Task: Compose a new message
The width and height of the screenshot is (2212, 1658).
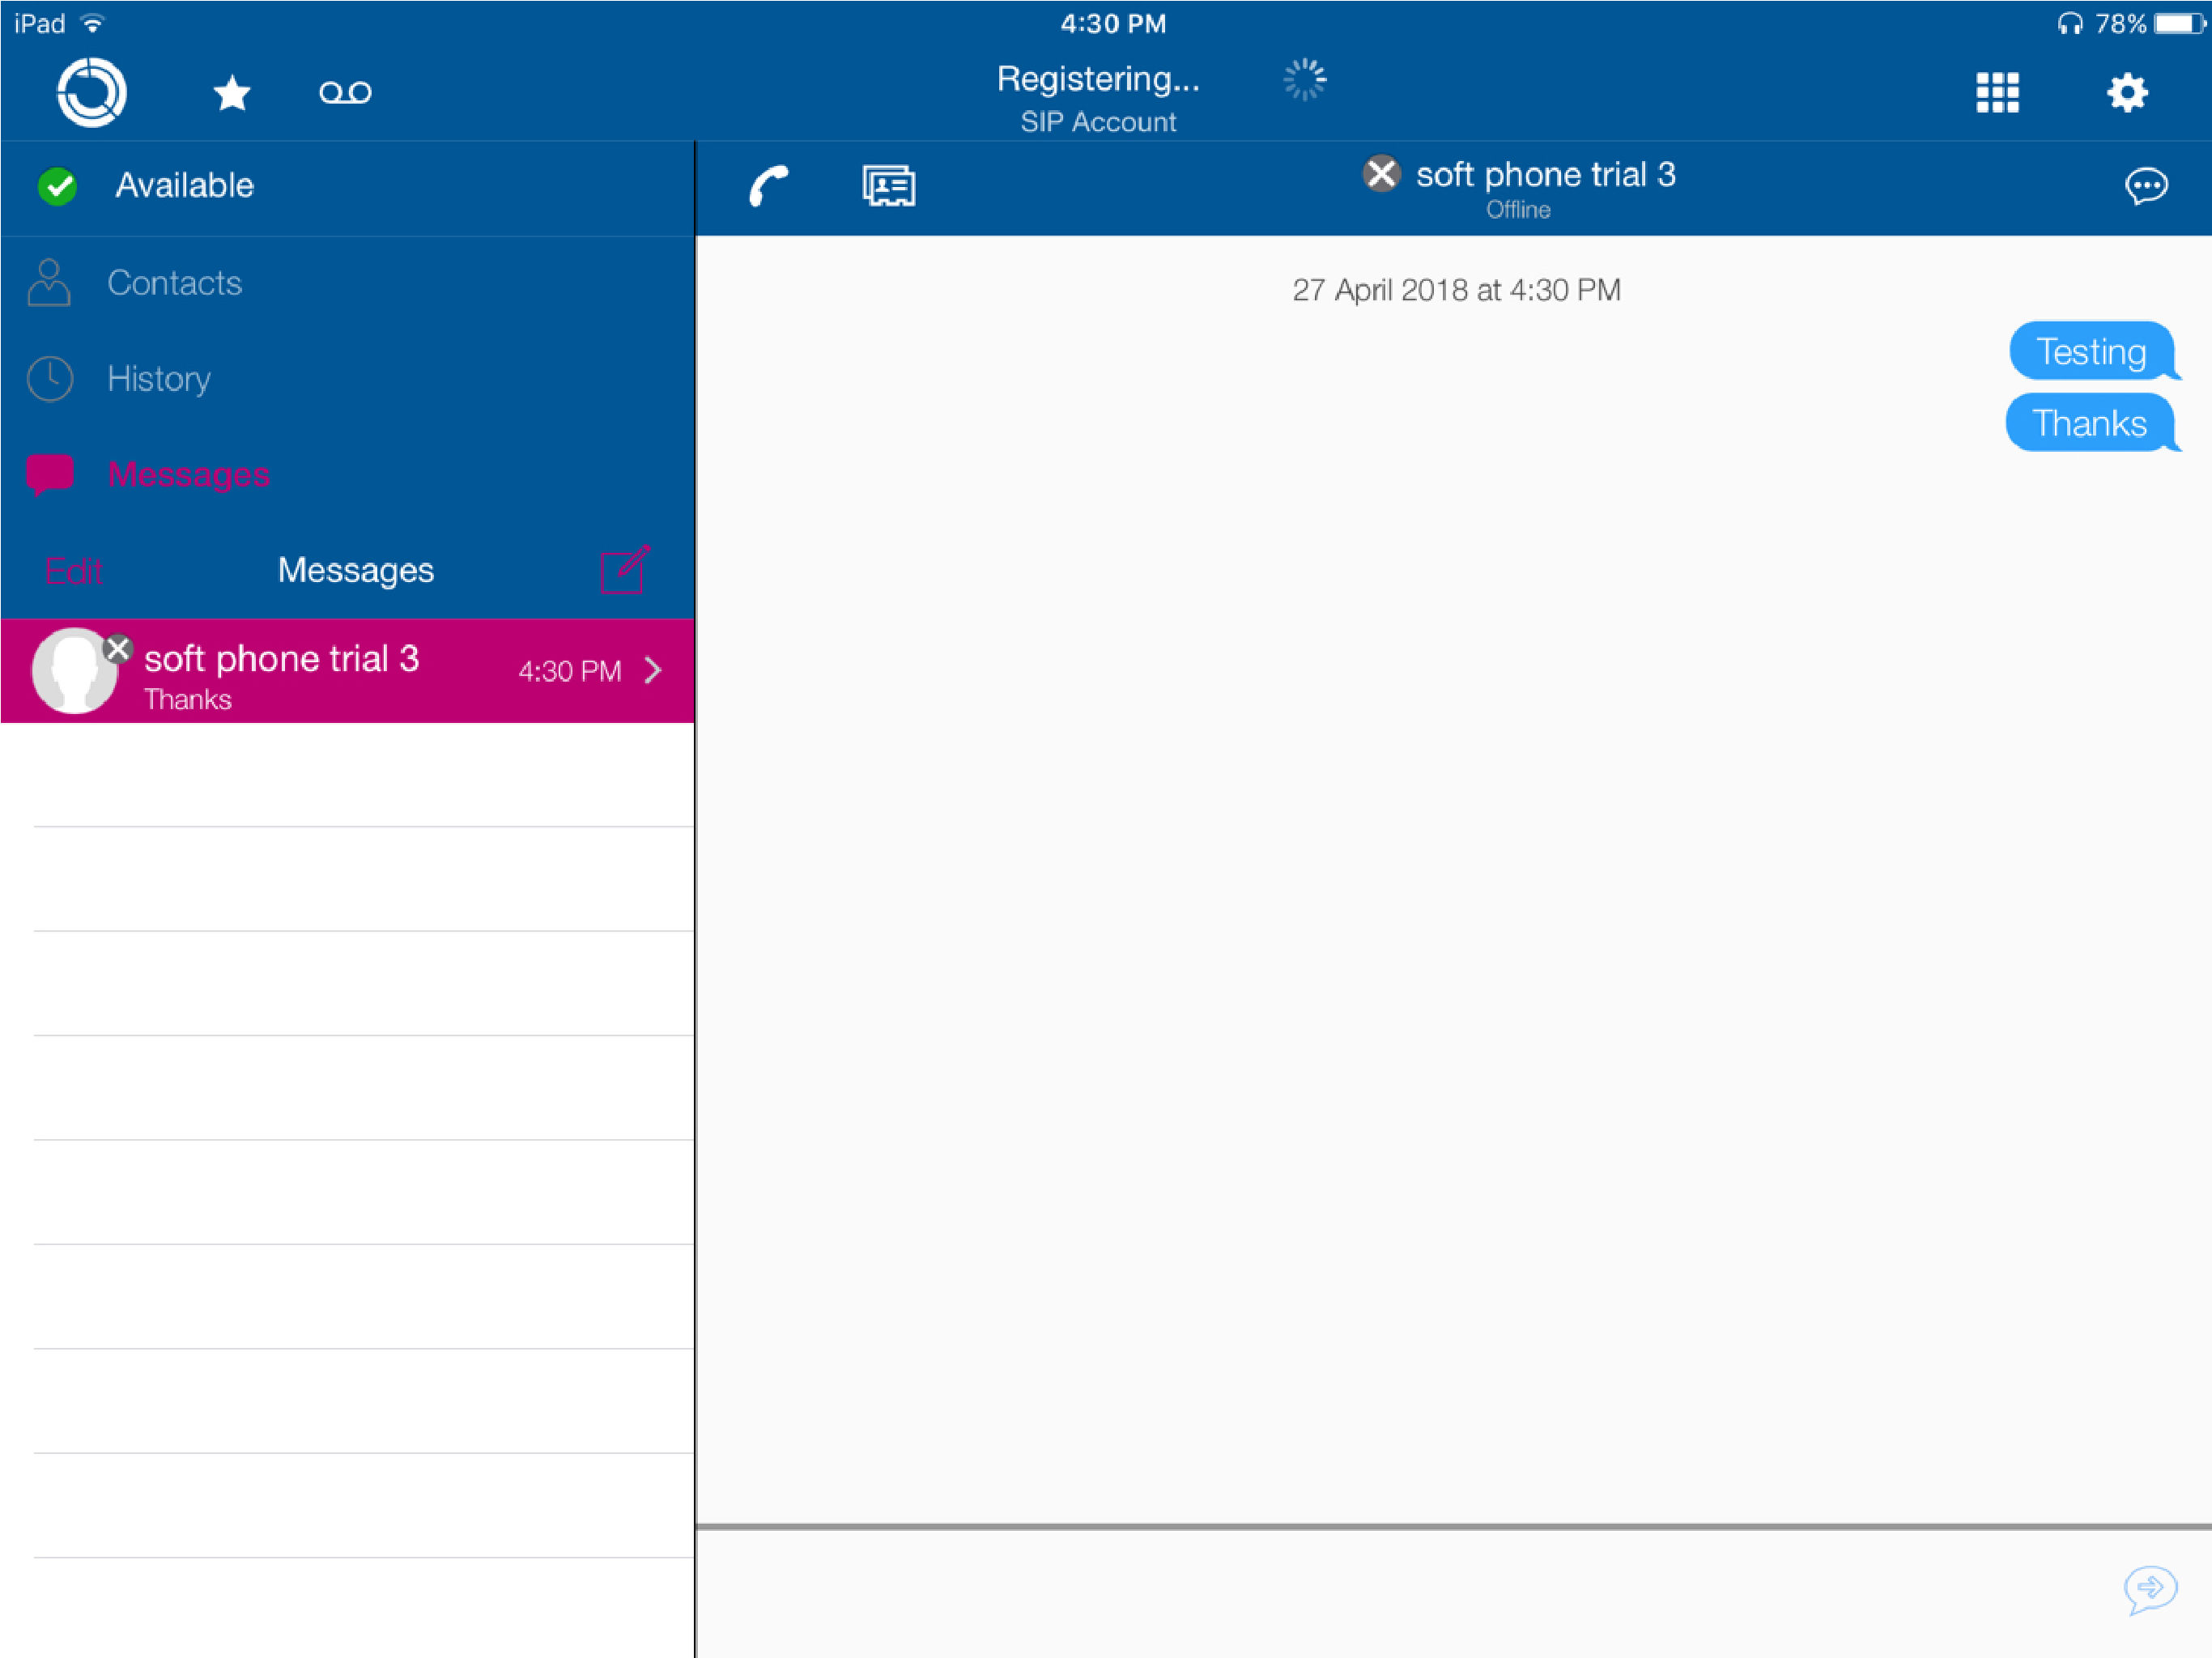Action: pyautogui.click(x=625, y=570)
